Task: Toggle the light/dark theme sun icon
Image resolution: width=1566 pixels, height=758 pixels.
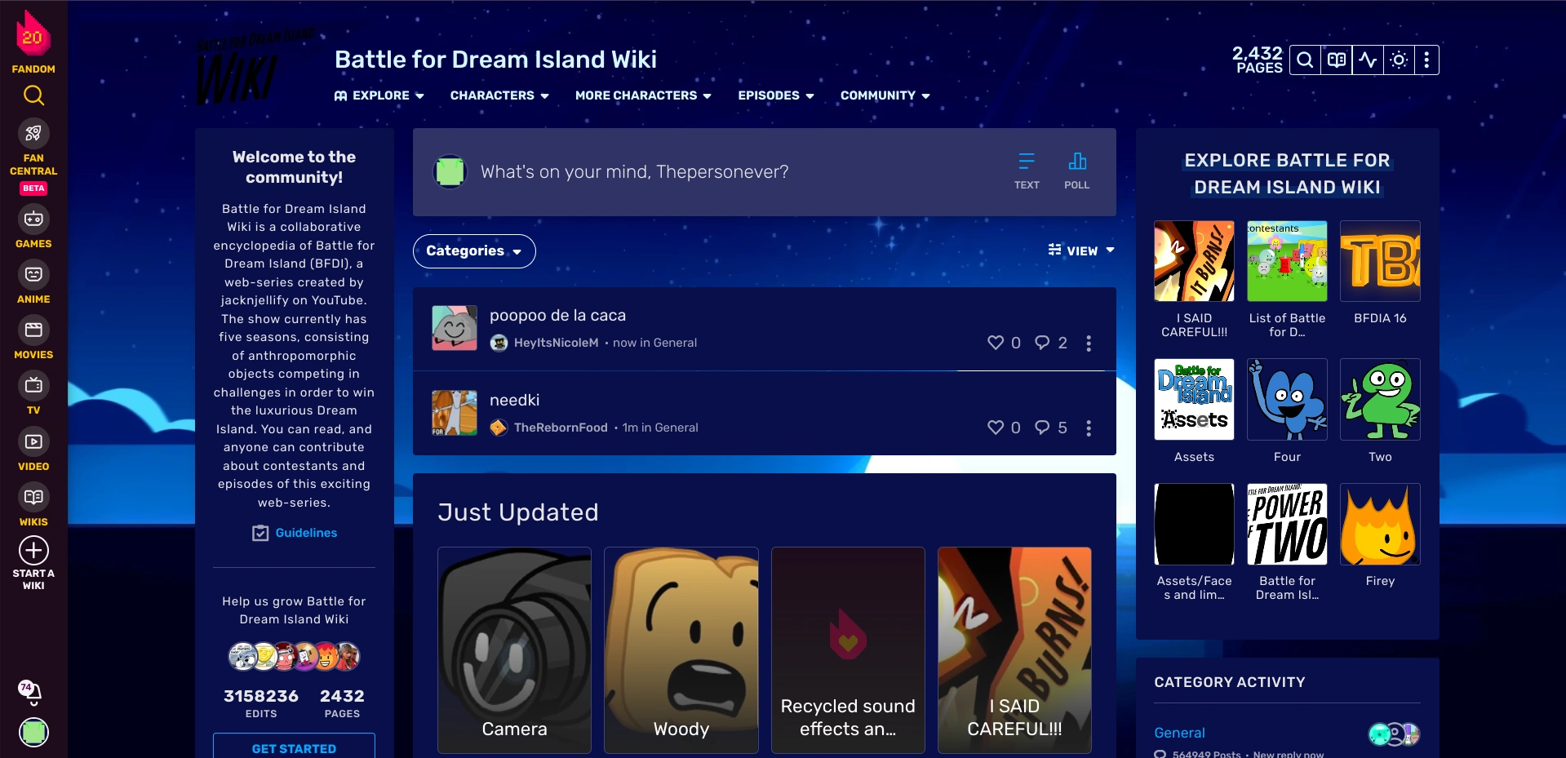Action: 1399,60
